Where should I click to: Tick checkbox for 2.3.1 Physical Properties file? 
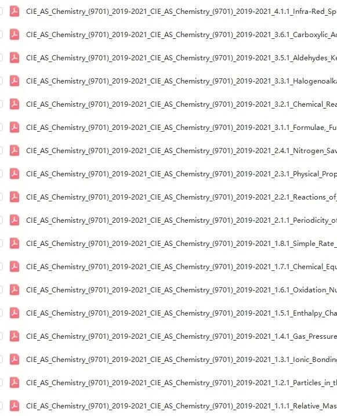click(1, 173)
